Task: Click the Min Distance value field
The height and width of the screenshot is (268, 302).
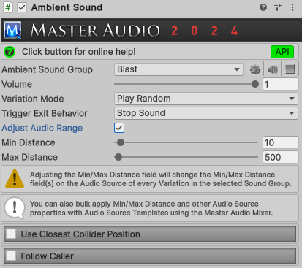Action: [x=281, y=142]
